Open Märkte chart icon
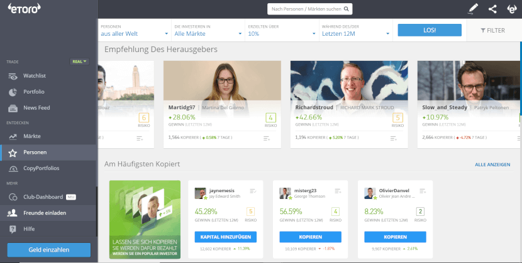This screenshot has height=263, width=522. coord(13,136)
